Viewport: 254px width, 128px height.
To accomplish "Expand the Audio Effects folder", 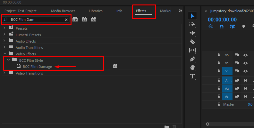I will tap(4, 41).
